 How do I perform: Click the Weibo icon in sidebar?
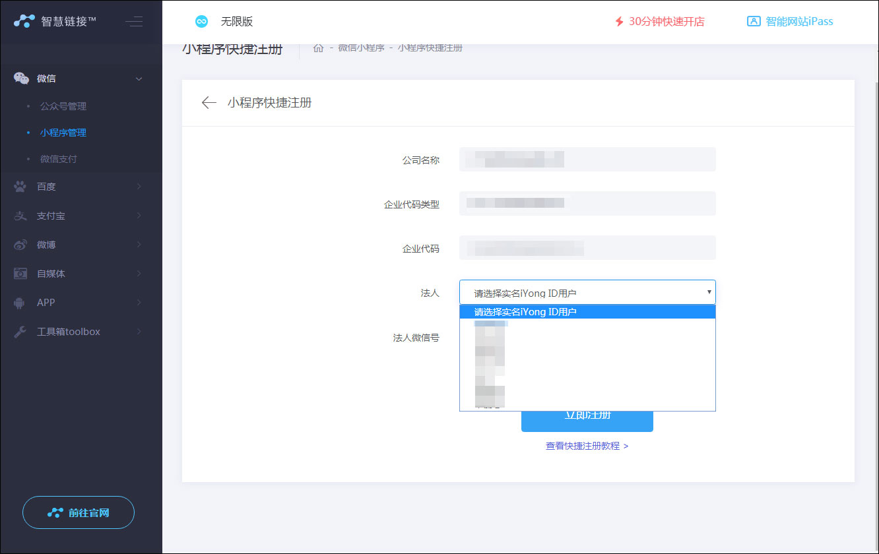[20, 245]
